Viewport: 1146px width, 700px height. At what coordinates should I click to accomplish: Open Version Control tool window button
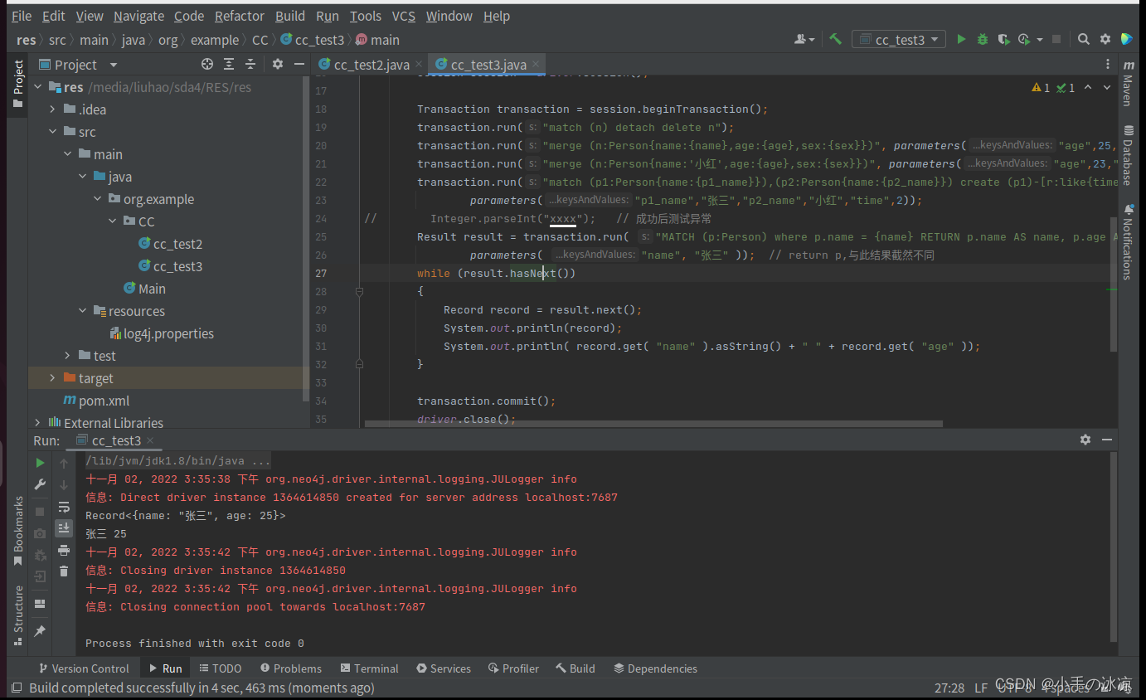(84, 668)
